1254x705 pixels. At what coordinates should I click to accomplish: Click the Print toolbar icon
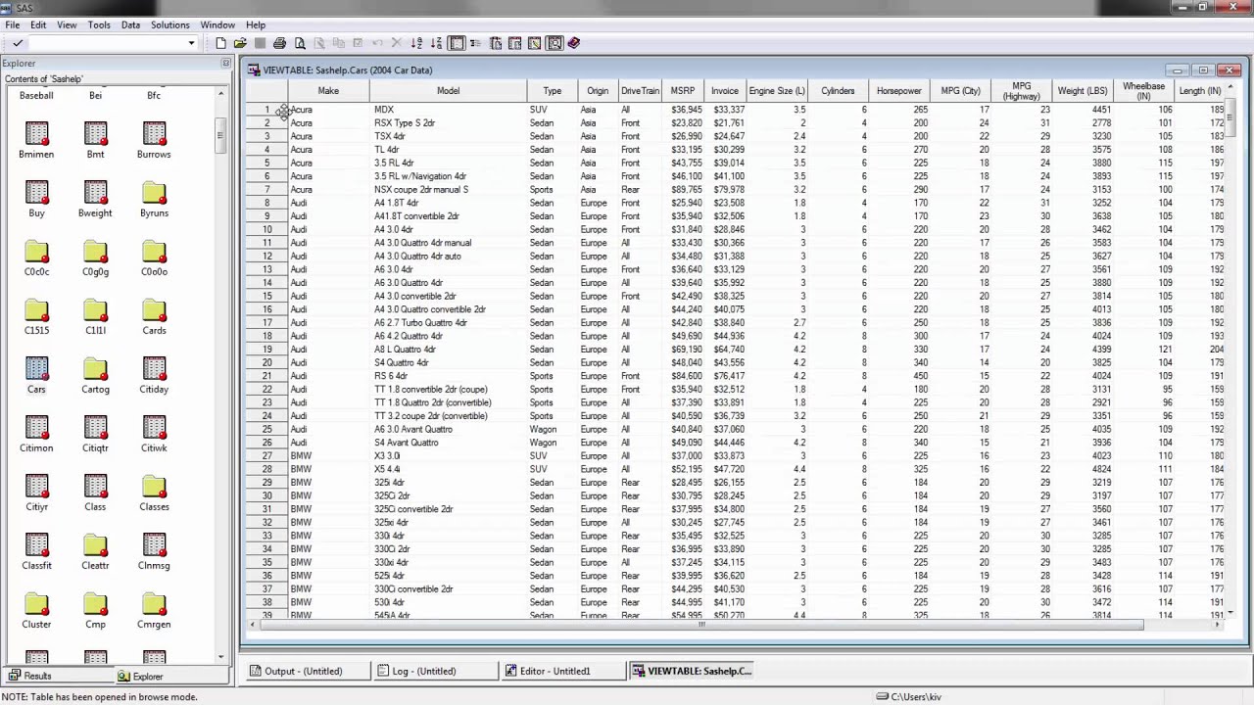click(280, 43)
